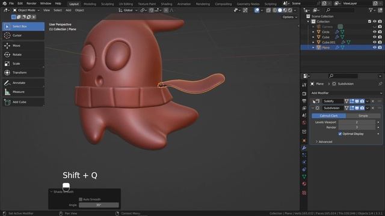This screenshot has height=216, width=385.
Task: Open the Scene properties tab
Action: tap(304, 115)
